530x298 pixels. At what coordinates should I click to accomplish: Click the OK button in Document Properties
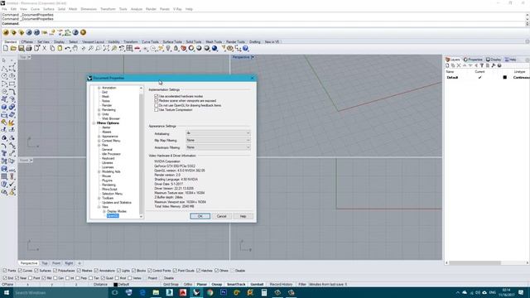(x=200, y=216)
